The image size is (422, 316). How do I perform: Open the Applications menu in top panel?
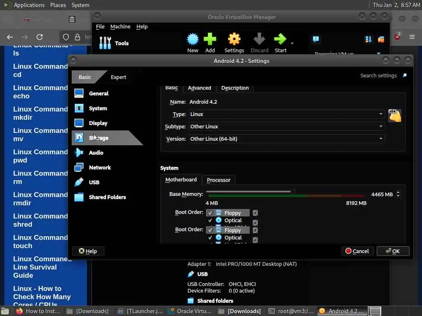(29, 5)
